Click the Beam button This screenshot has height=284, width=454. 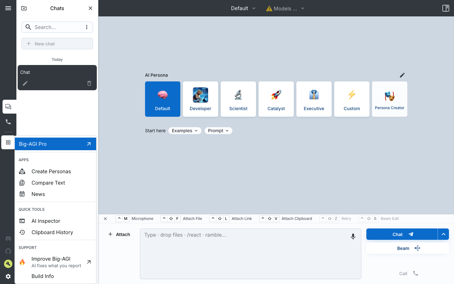click(x=408, y=248)
